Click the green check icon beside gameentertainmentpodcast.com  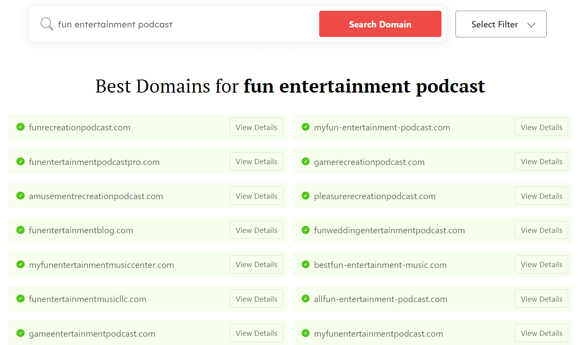[x=20, y=333]
